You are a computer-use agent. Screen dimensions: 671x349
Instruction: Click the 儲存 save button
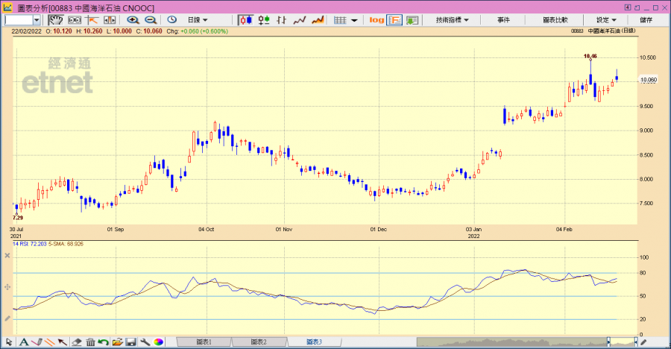[x=646, y=20]
